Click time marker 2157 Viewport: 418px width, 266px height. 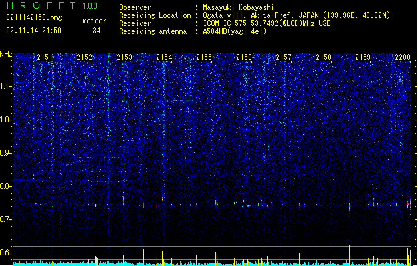tap(284, 57)
